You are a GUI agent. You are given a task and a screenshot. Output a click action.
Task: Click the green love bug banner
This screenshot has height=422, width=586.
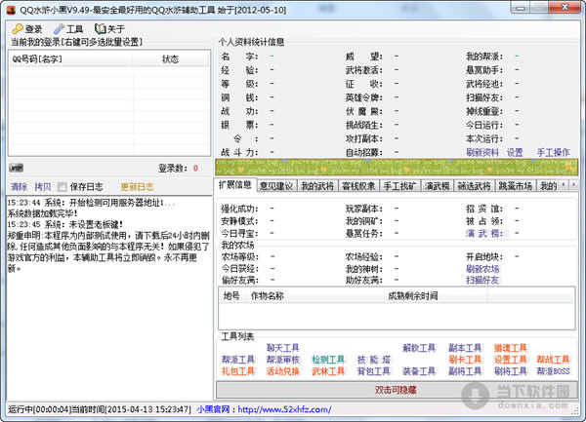point(397,167)
